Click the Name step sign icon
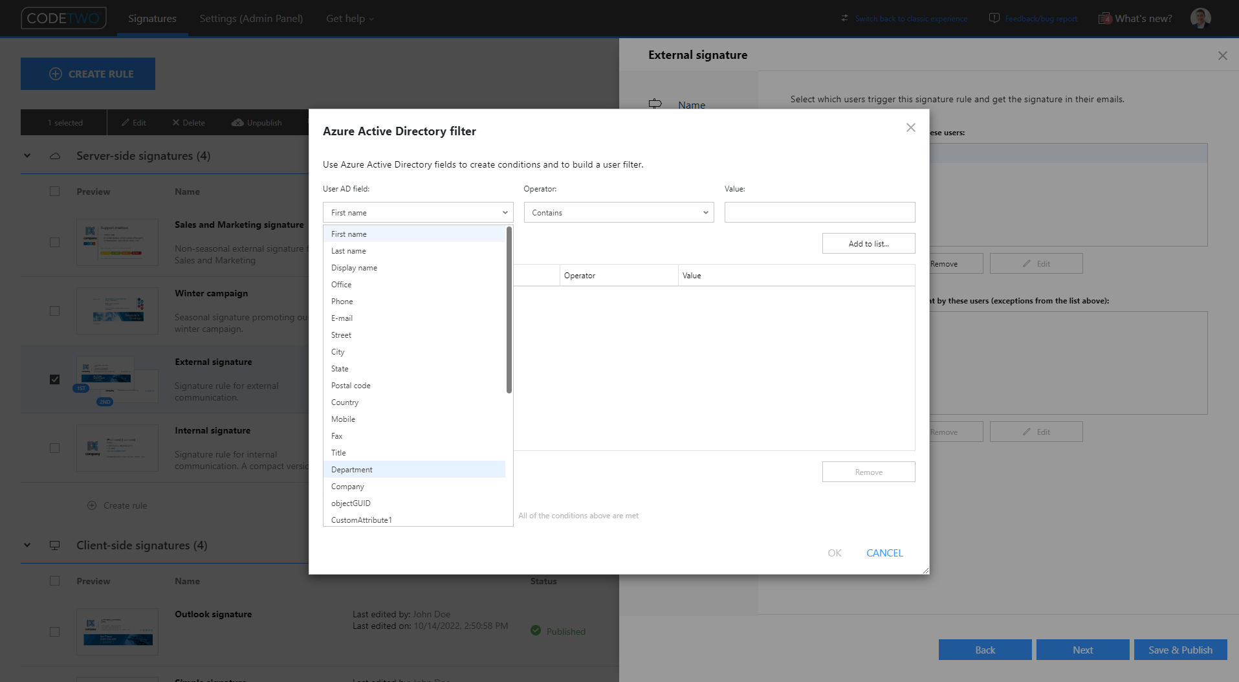This screenshot has height=682, width=1239. tap(655, 104)
